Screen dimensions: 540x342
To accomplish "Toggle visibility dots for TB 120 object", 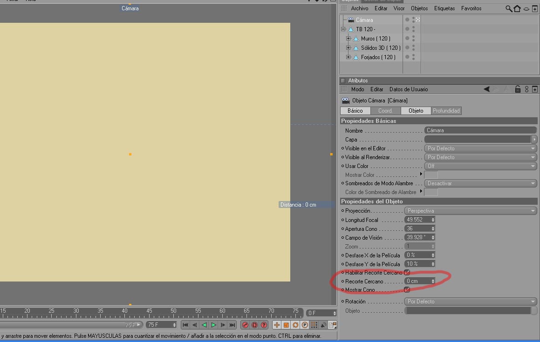I will pos(414,29).
